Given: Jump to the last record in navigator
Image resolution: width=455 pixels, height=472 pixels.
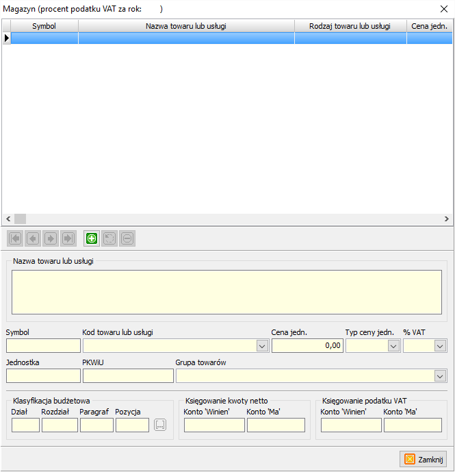Looking at the screenshot, I should point(68,238).
